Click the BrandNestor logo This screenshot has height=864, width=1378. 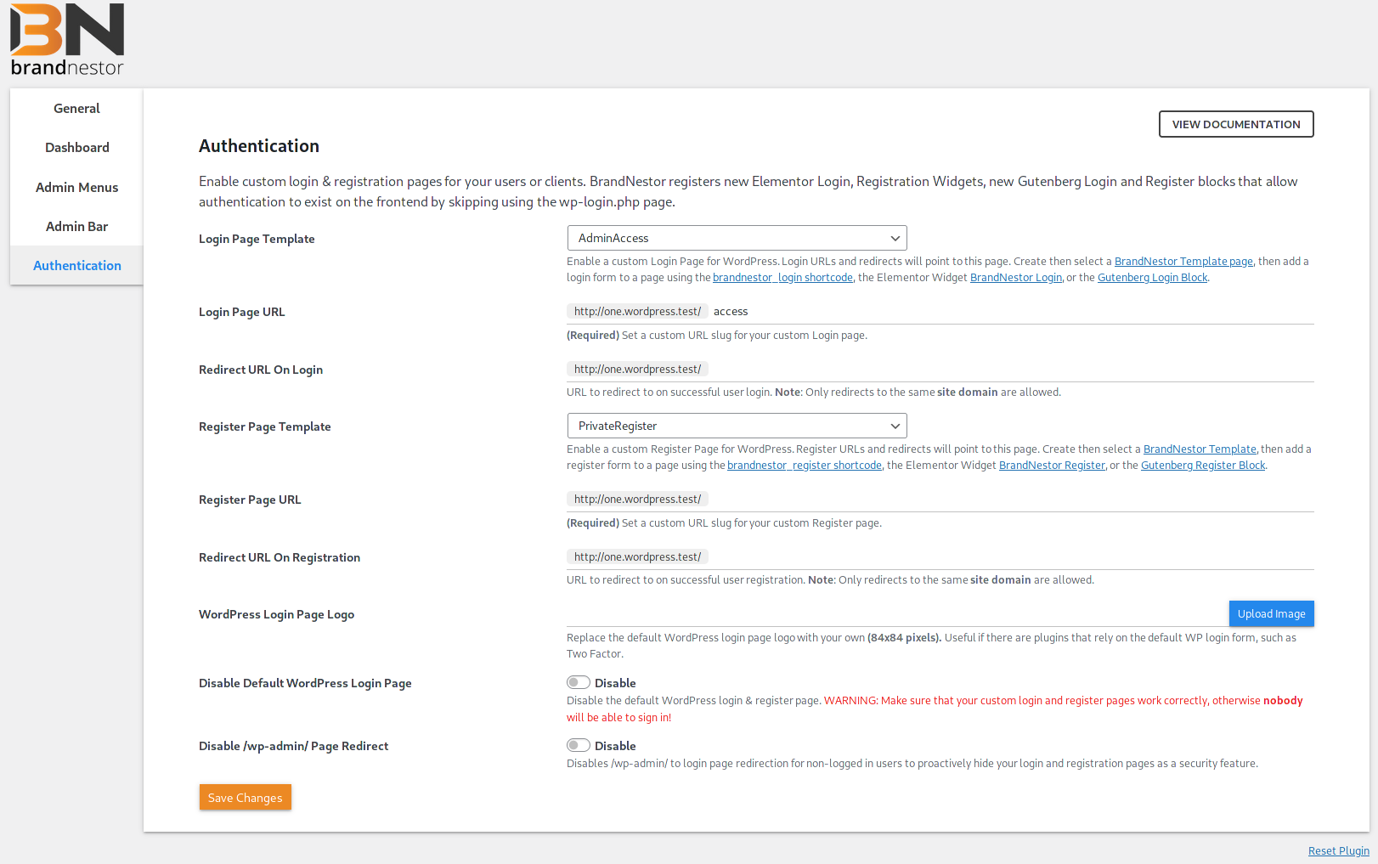click(x=67, y=40)
